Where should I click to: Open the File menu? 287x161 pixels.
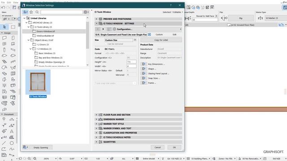click(3, 2)
